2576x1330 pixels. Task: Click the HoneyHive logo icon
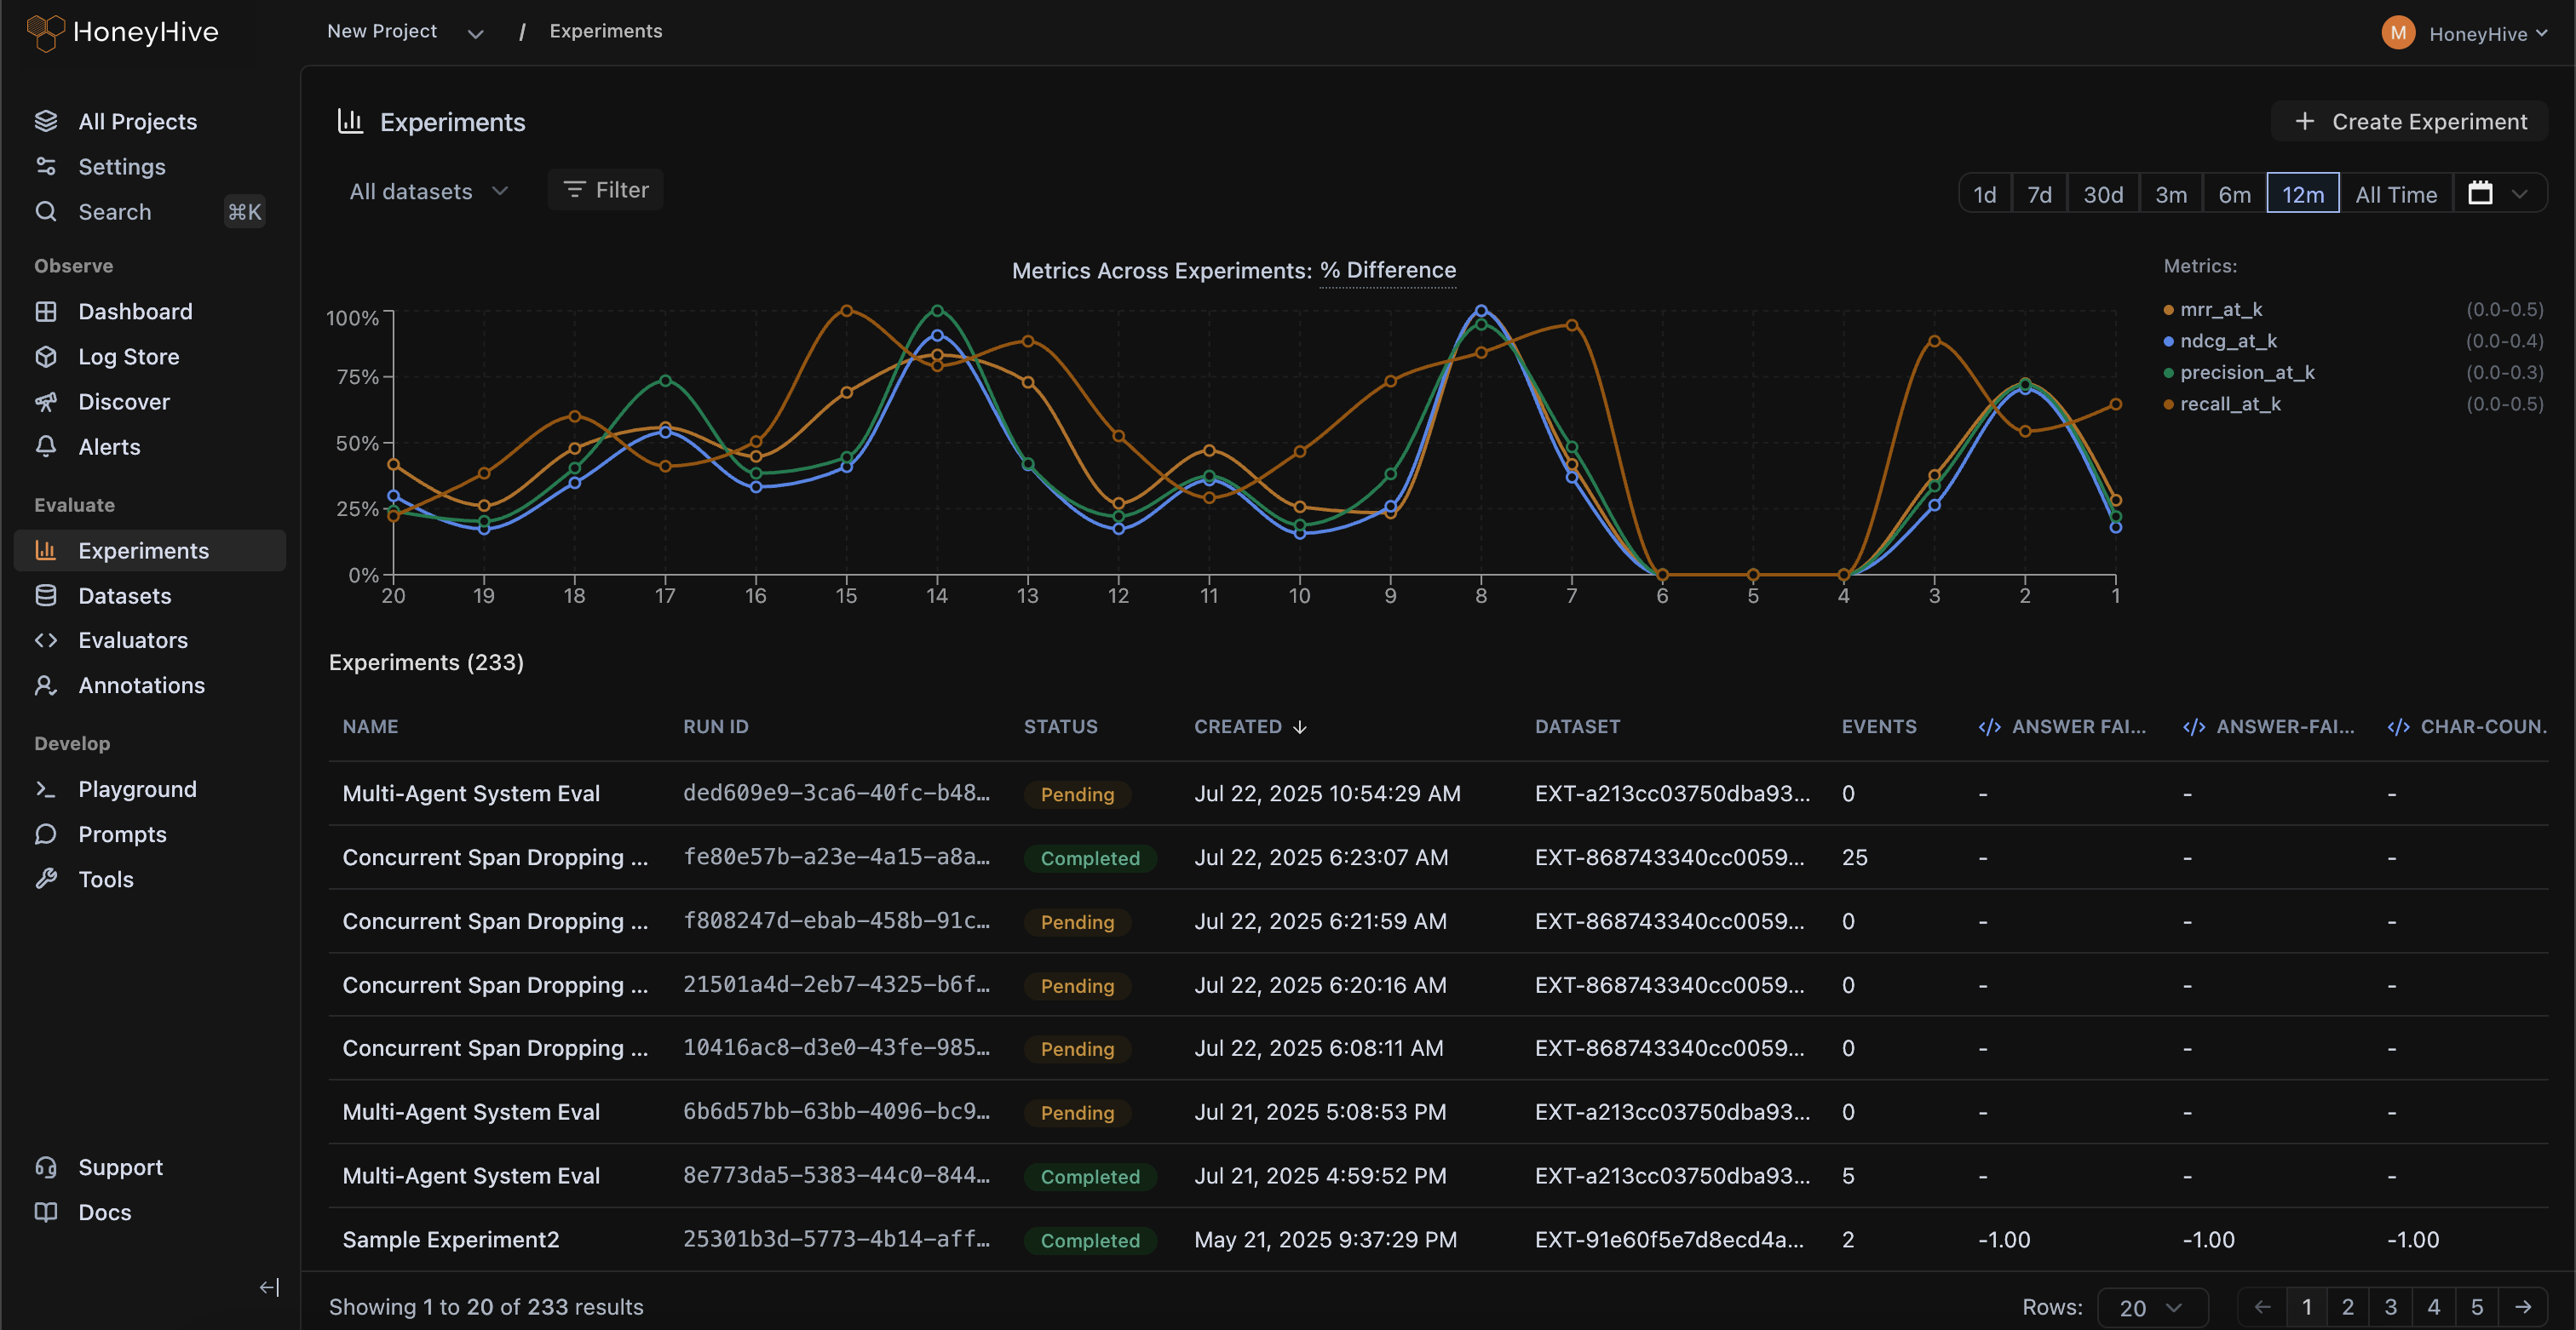44,32
